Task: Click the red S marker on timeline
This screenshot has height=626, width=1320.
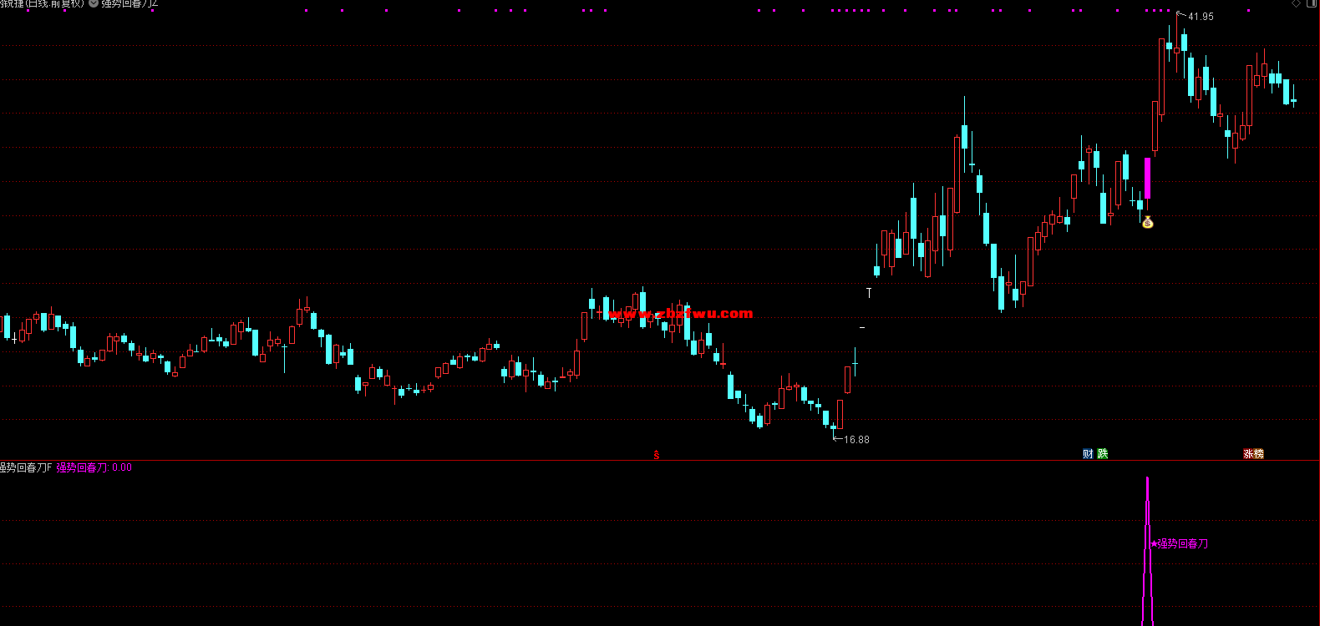Action: point(657,455)
